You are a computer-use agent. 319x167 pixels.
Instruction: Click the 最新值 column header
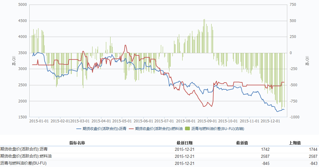click(x=242, y=143)
